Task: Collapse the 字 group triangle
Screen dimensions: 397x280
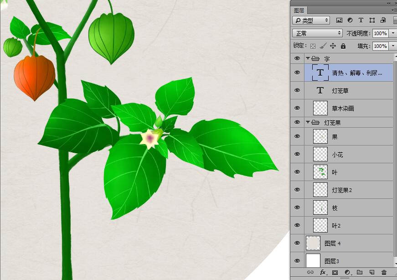Action: (308, 58)
